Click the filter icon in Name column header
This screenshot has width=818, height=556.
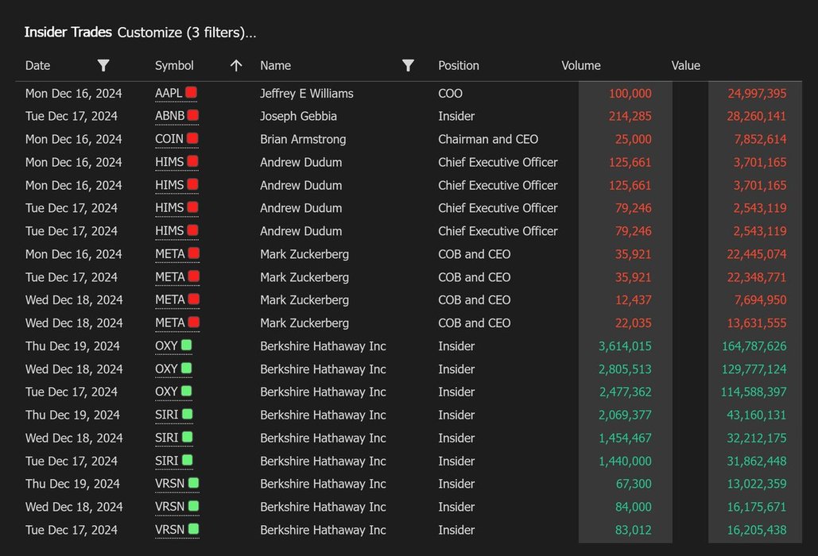[x=408, y=65]
